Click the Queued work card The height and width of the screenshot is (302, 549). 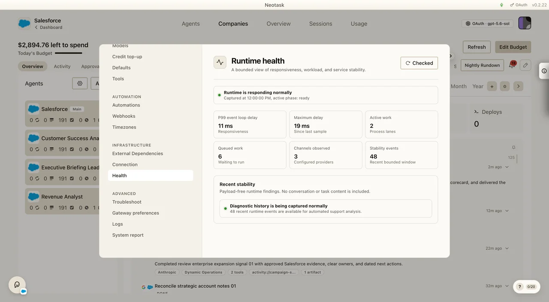250,155
